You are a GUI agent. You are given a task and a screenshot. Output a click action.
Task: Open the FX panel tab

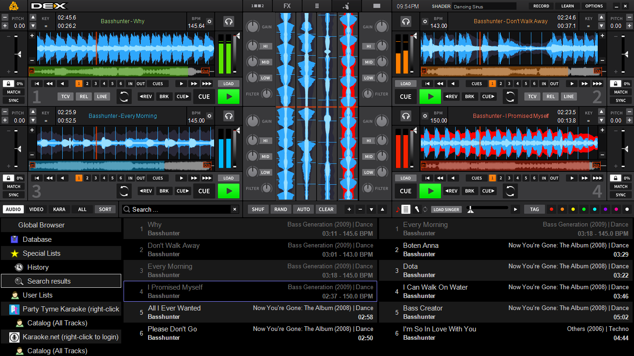[x=287, y=6]
